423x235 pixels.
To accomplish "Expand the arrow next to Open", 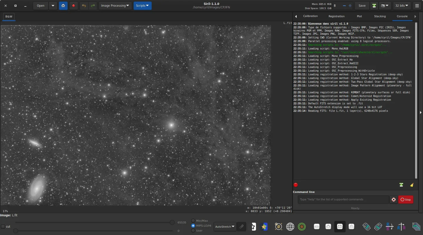I will point(53,6).
